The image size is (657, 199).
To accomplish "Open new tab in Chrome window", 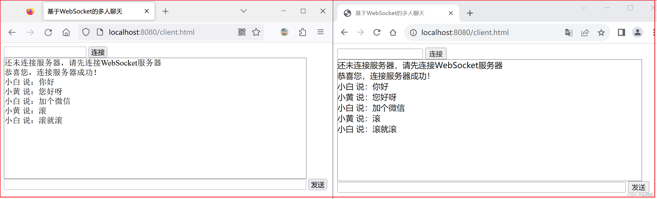I will [x=470, y=13].
